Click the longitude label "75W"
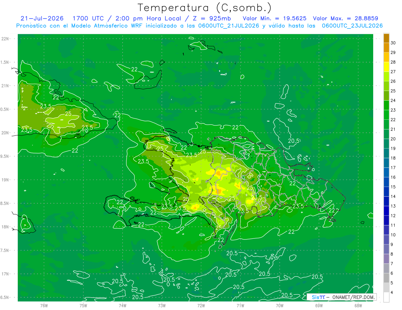402x310 pixels. pos(83,305)
